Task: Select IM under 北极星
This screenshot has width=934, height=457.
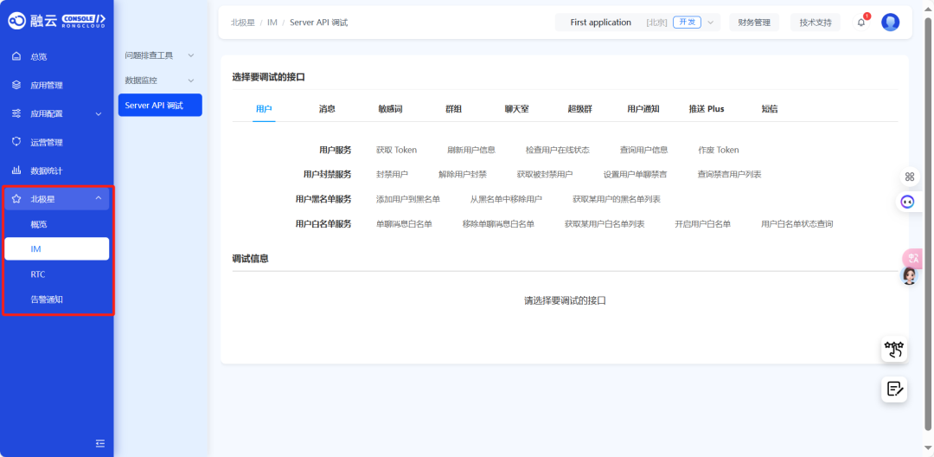Action: click(x=56, y=249)
